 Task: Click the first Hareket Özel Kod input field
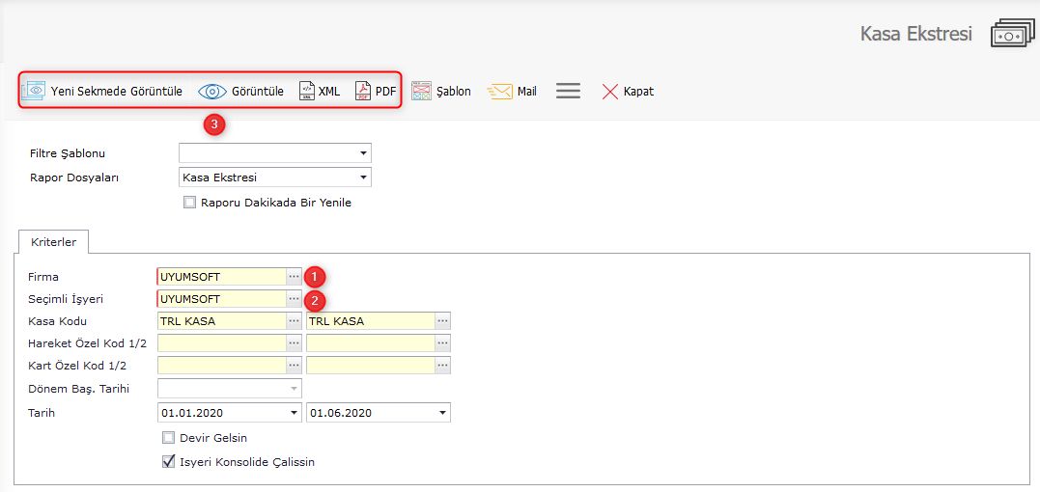pos(221,343)
